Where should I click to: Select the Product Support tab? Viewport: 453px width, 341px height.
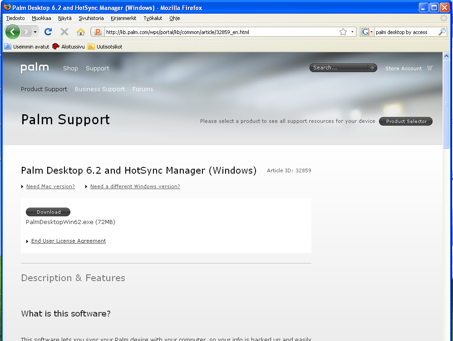[44, 89]
